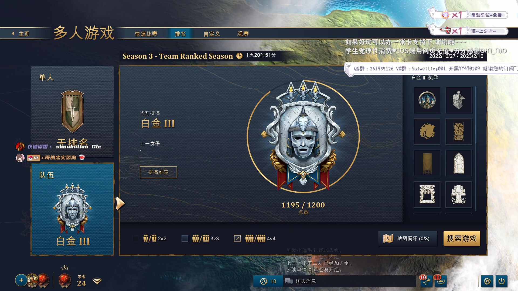Click the power quit icon

click(x=501, y=281)
